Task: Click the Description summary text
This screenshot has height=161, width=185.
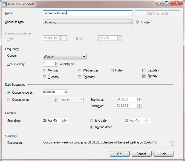Action: [x=100, y=142]
